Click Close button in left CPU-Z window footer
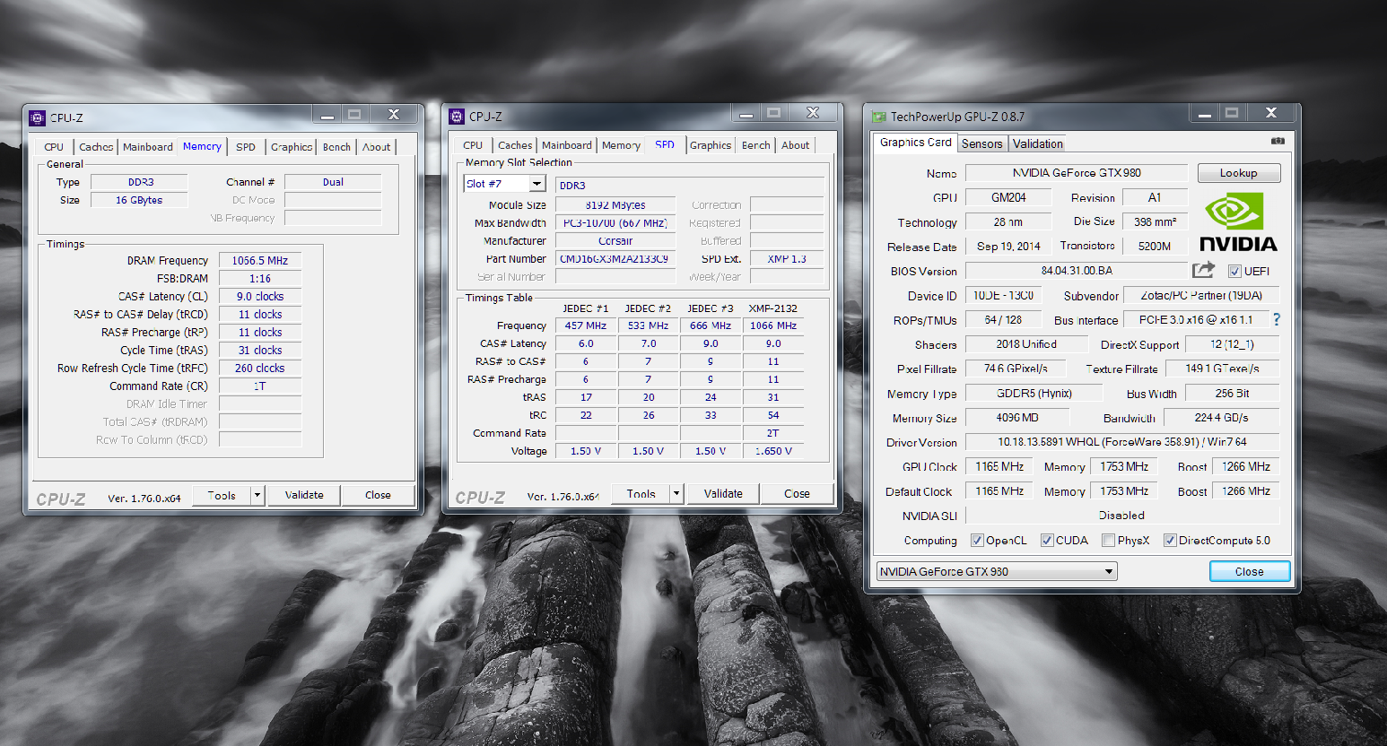 378,495
